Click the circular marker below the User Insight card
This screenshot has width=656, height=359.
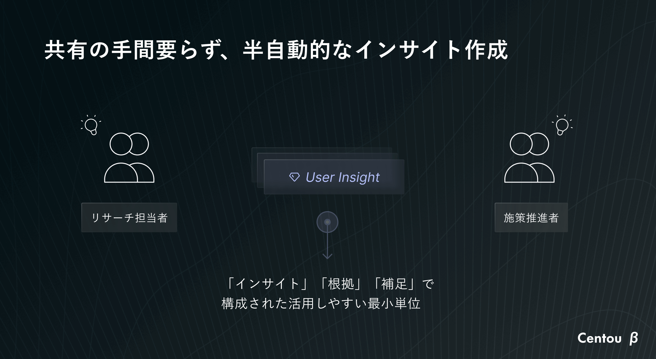[x=327, y=222]
